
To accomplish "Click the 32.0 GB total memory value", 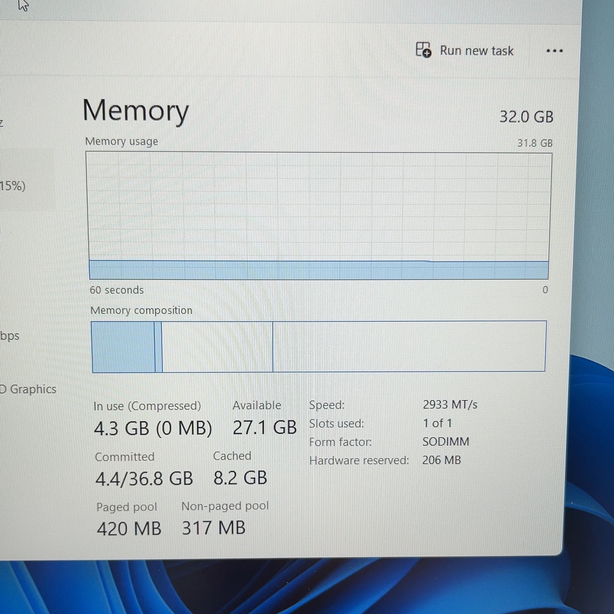I will [526, 117].
